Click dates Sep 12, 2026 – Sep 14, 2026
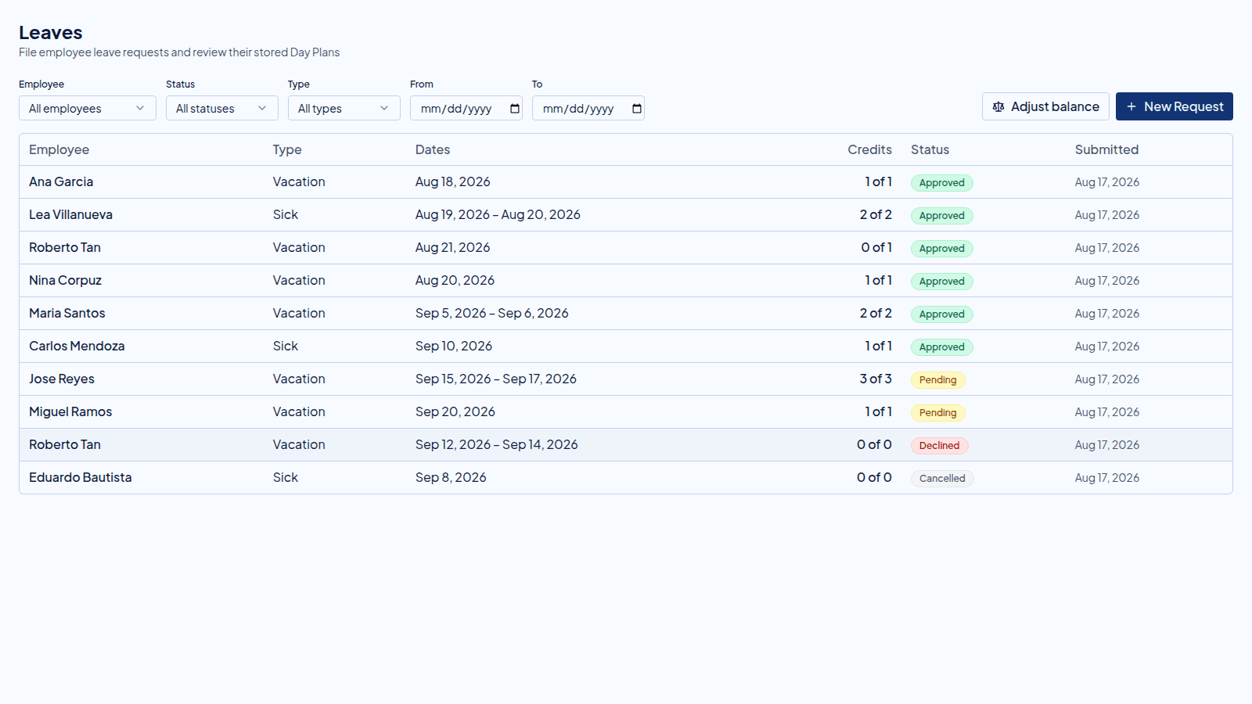The width and height of the screenshot is (1252, 704). tap(496, 444)
